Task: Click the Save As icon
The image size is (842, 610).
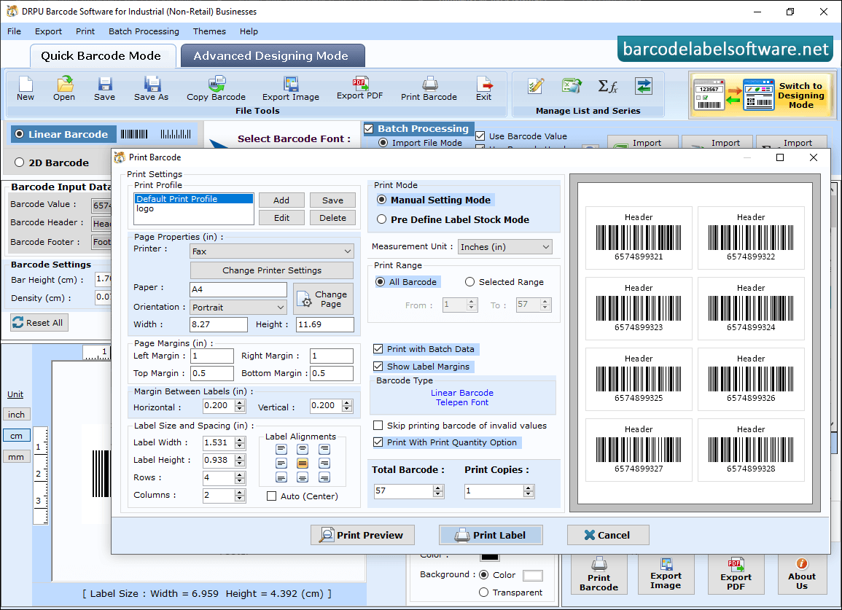Action: coord(152,84)
